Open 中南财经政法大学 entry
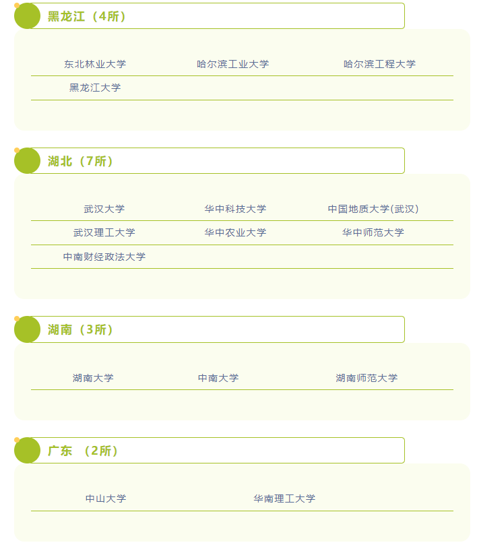 [104, 257]
